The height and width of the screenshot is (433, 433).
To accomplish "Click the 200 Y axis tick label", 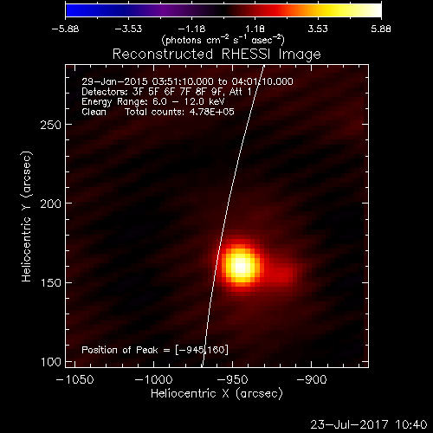I will coord(51,204).
